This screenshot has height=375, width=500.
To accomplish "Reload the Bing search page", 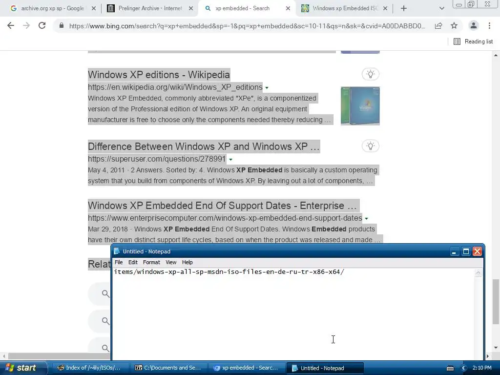I will (x=42, y=25).
